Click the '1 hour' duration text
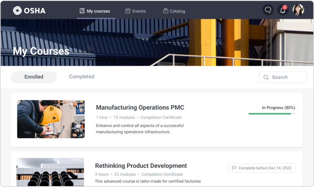 point(102,118)
